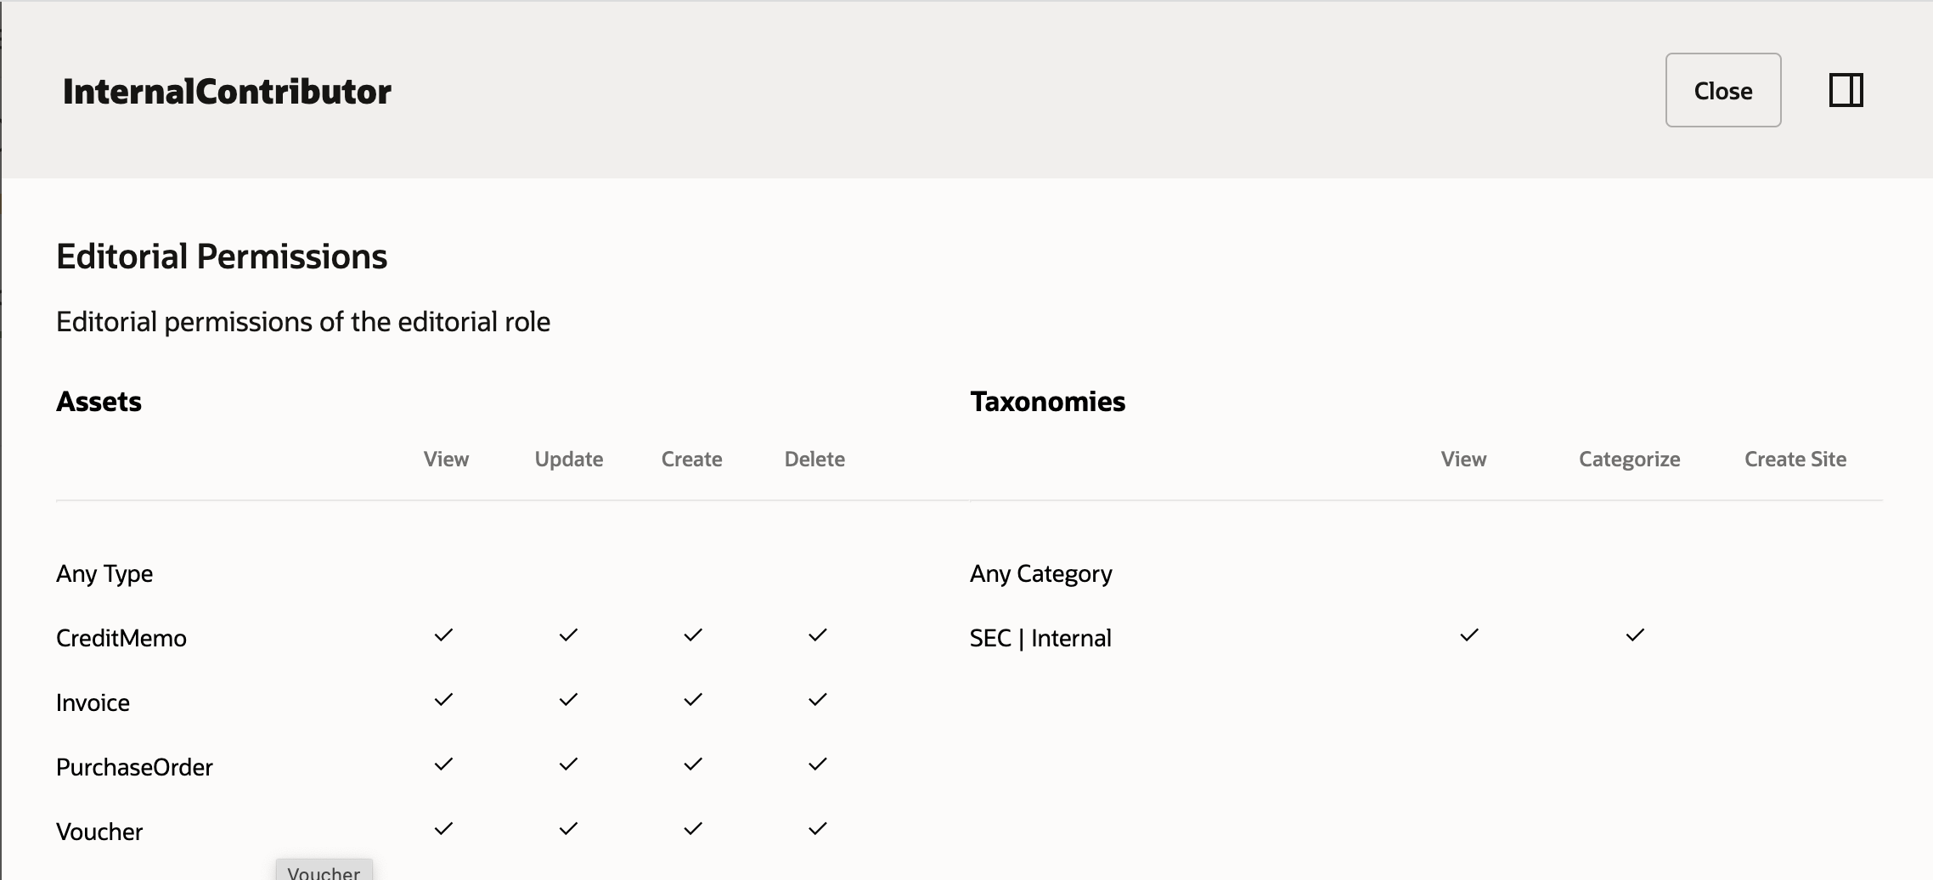Click the Close button
This screenshot has width=1933, height=880.
coord(1722,90)
